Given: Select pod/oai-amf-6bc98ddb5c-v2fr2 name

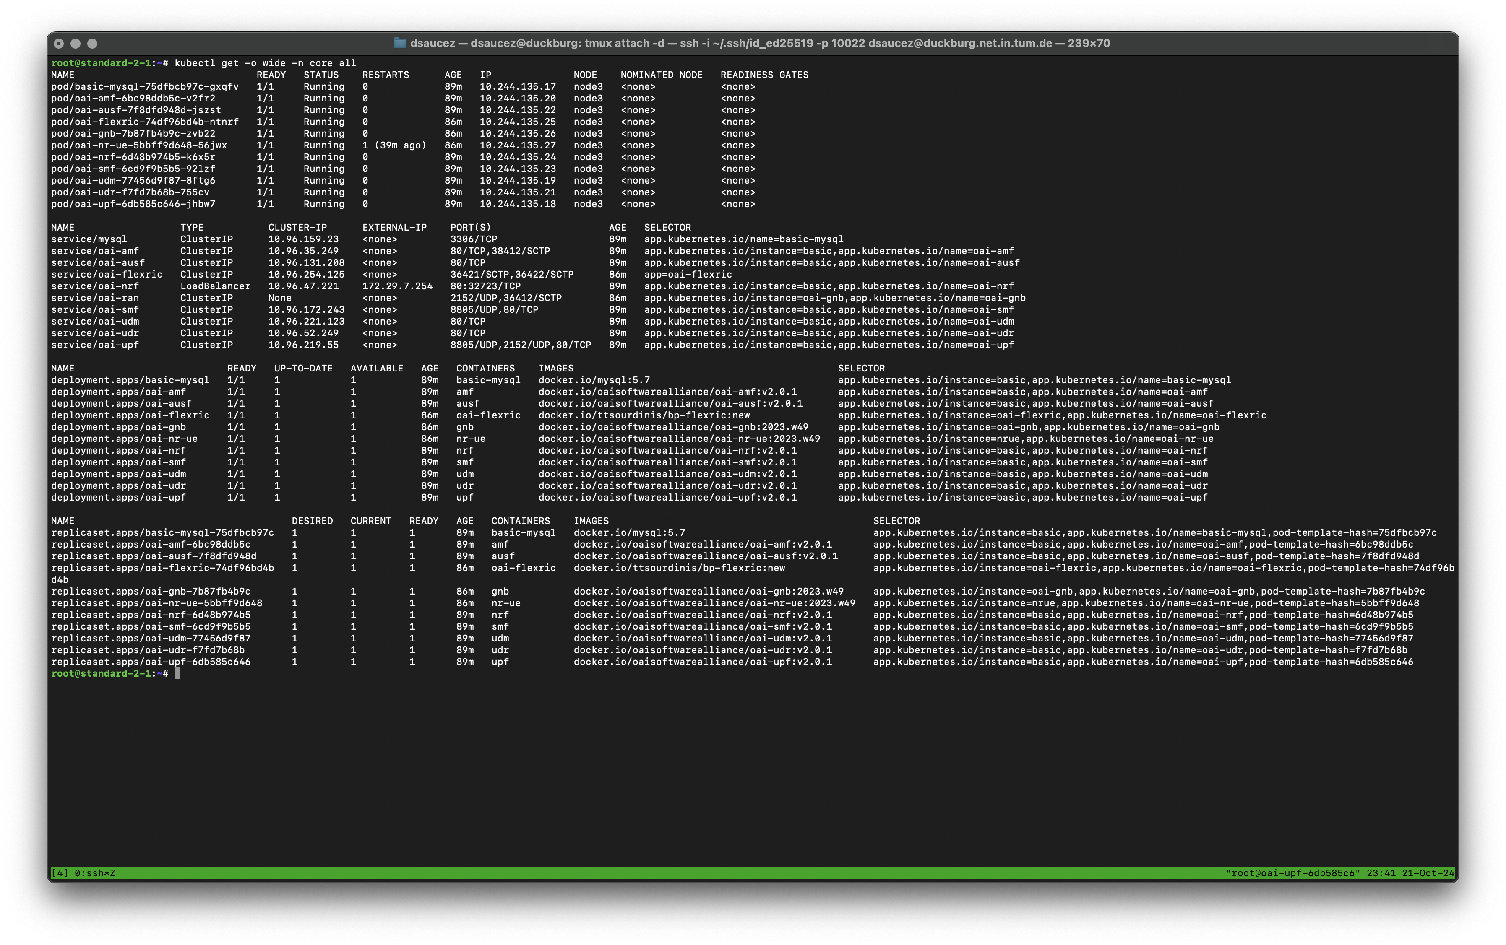Looking at the screenshot, I should click(133, 98).
